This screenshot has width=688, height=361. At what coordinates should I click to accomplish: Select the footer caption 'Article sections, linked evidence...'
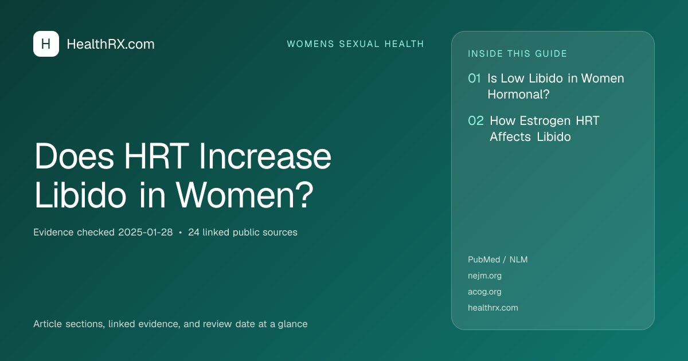[x=170, y=324]
